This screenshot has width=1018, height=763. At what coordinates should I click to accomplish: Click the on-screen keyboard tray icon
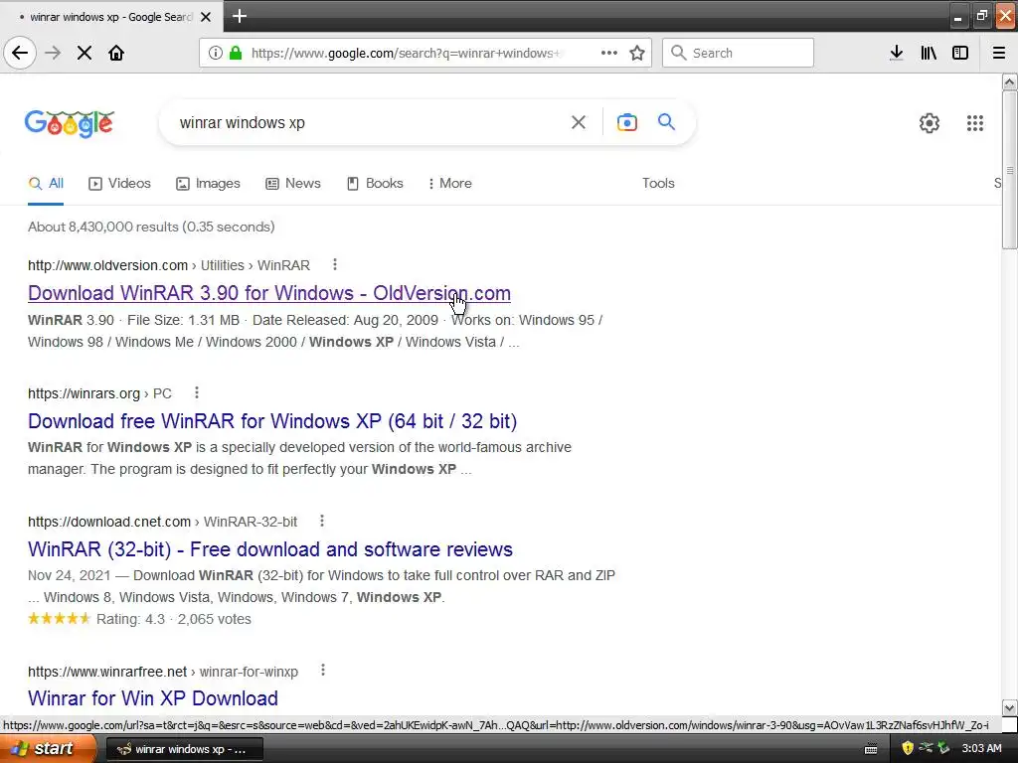coord(871,749)
